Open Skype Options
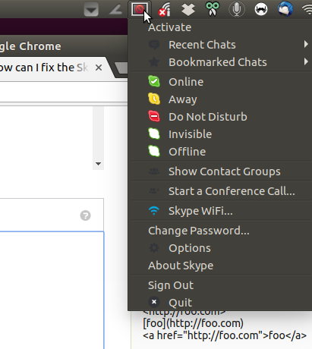 click(220, 248)
